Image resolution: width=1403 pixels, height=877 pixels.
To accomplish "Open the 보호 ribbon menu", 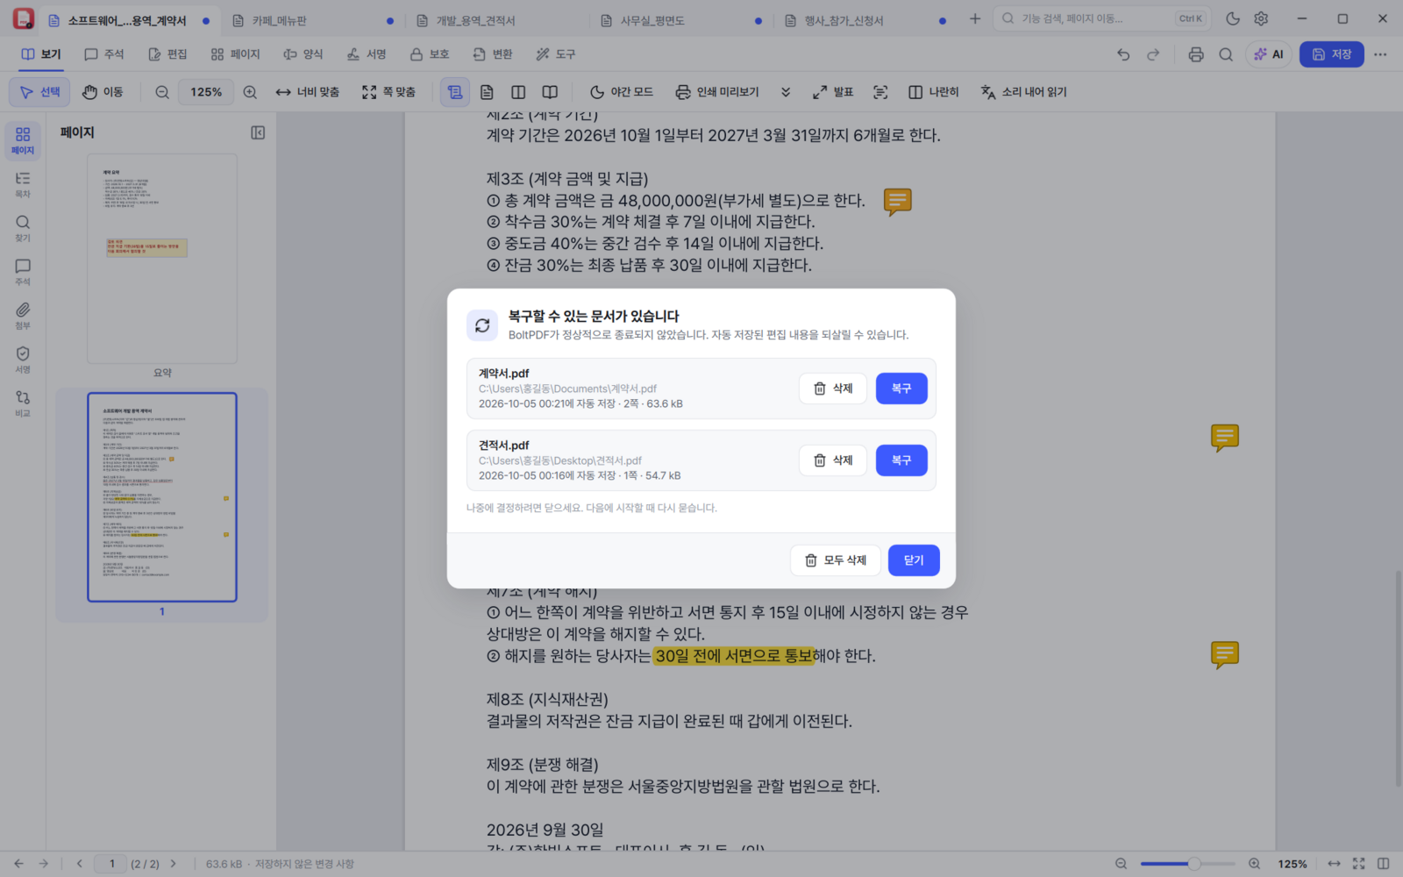I will coord(430,54).
